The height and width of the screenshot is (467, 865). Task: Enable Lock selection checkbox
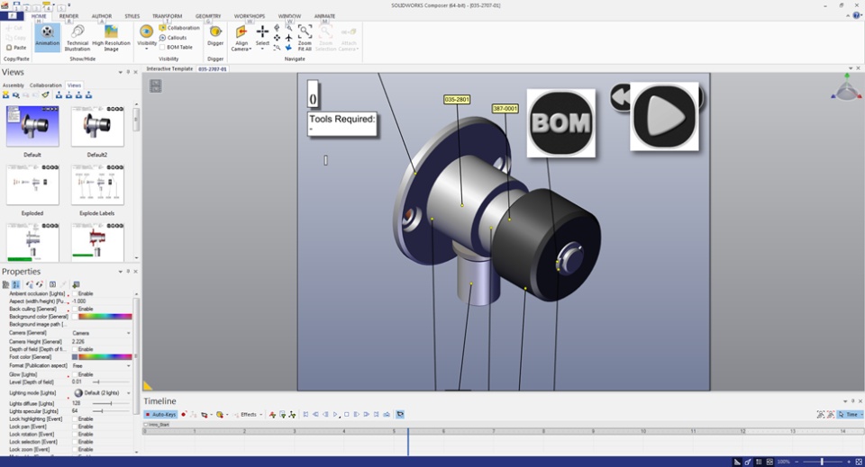tap(75, 442)
